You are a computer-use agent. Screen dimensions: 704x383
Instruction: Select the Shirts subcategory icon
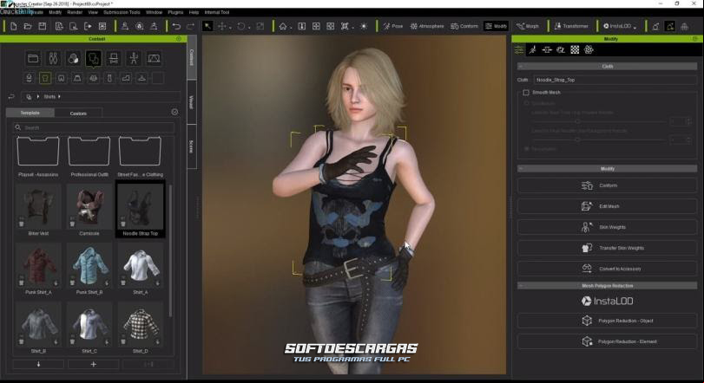pyautogui.click(x=45, y=78)
